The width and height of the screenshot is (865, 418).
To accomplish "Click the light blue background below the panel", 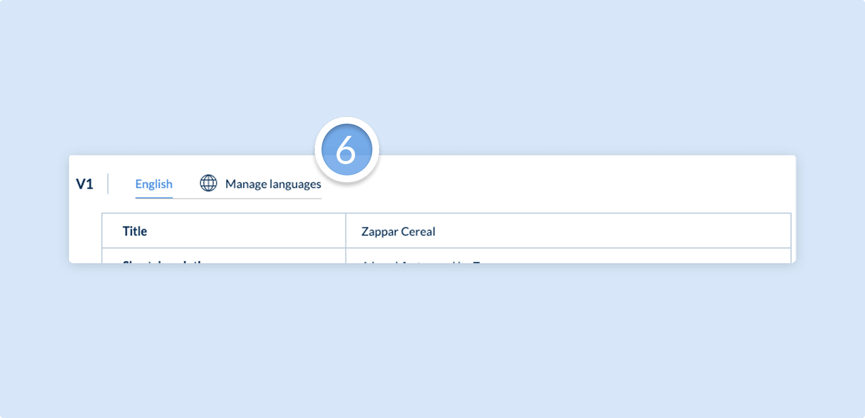I will tap(432, 339).
